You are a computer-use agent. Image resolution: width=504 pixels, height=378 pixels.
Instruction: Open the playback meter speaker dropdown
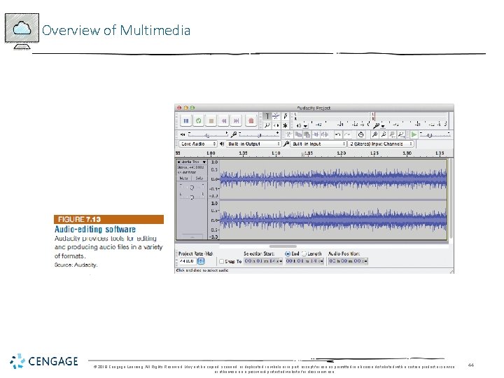click(305, 126)
